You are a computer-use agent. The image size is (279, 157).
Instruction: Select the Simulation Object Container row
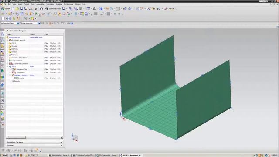[x=19, y=58]
